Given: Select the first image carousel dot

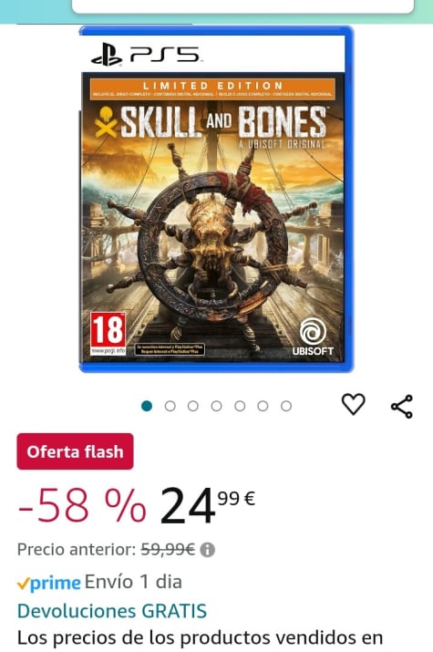Looking at the screenshot, I should coord(147,406).
